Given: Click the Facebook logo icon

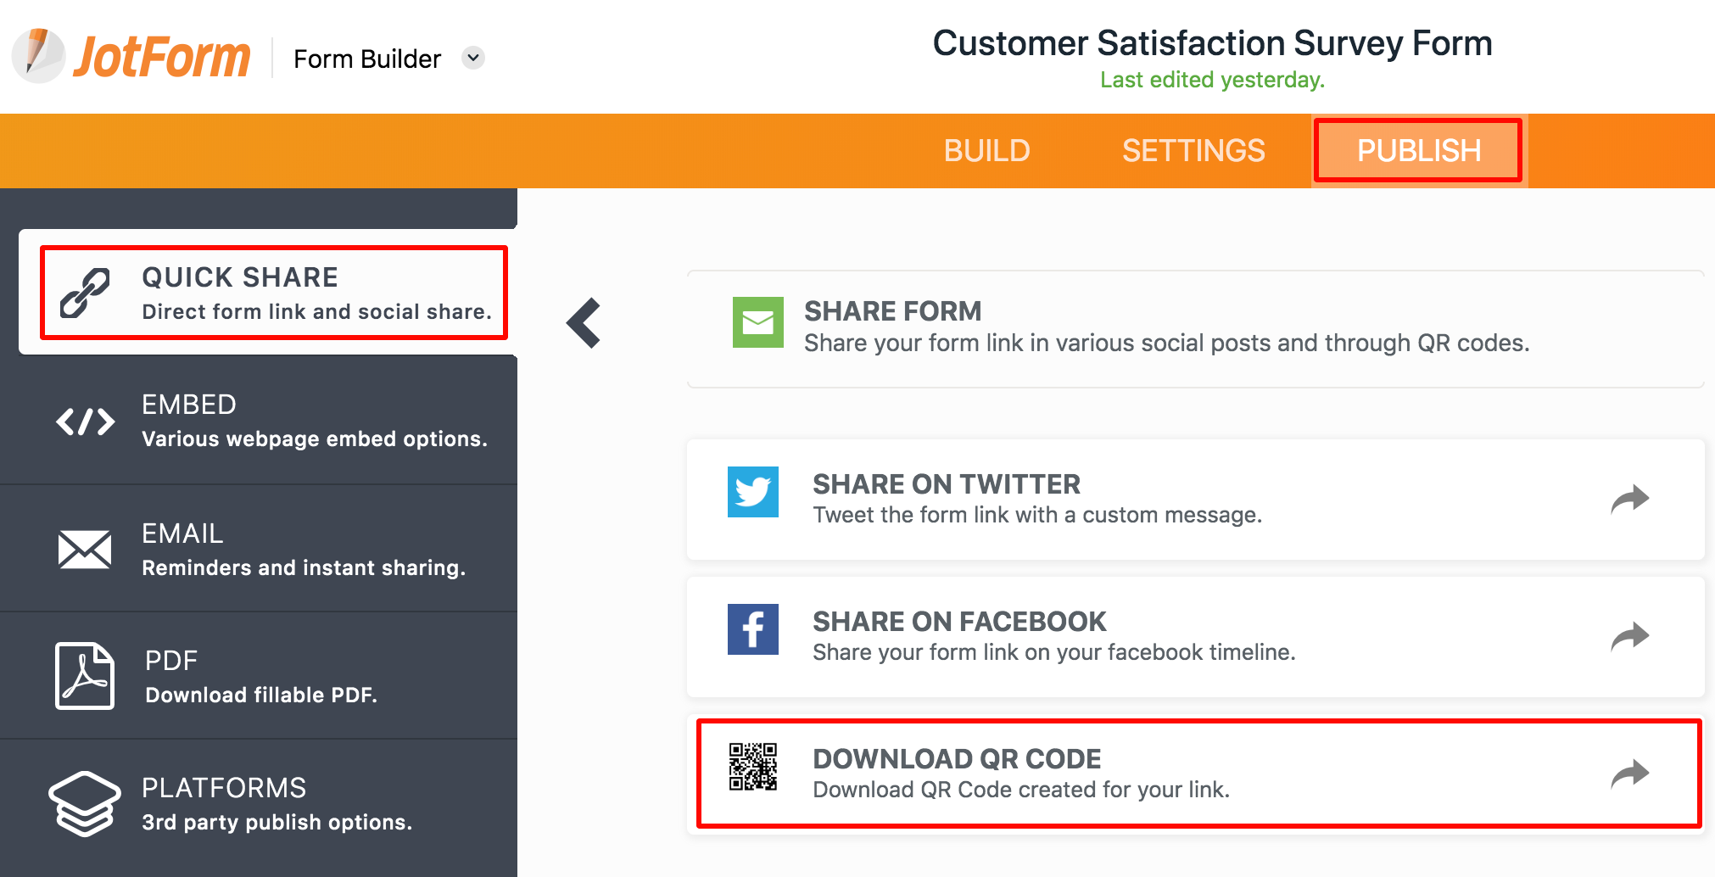Looking at the screenshot, I should (x=753, y=629).
